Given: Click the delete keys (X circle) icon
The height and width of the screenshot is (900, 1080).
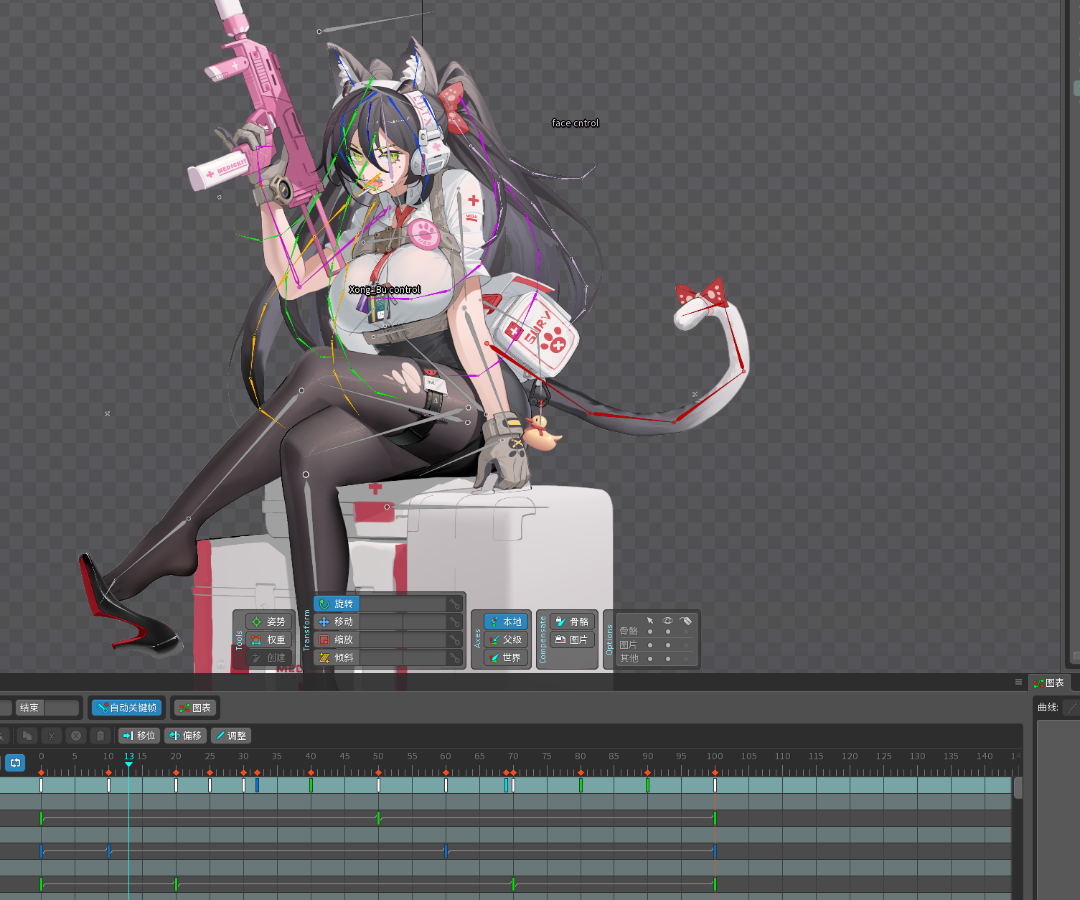Looking at the screenshot, I should coord(76,736).
